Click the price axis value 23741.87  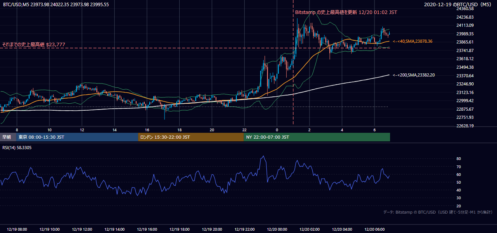465,50
